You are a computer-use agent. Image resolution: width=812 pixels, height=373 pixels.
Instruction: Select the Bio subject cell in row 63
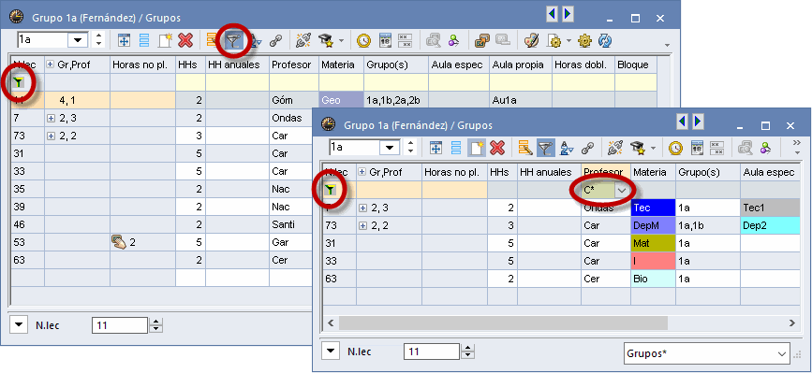(x=653, y=279)
